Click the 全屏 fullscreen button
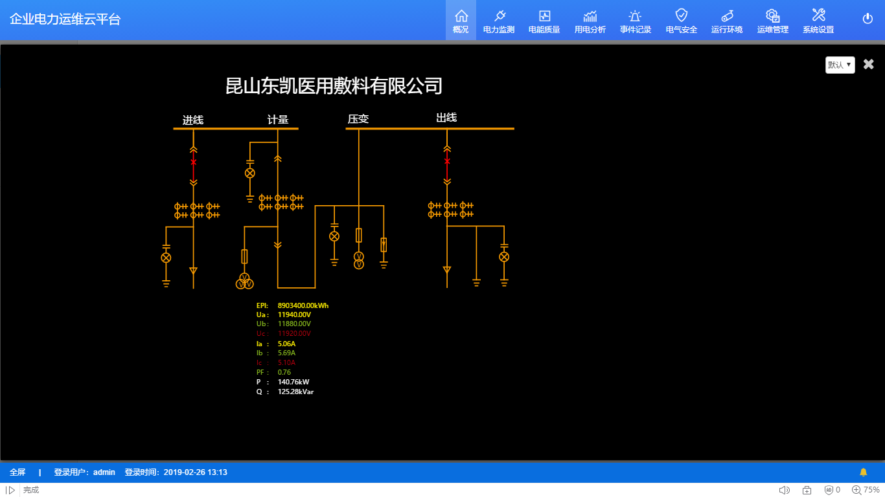The width and height of the screenshot is (885, 497). [x=17, y=472]
